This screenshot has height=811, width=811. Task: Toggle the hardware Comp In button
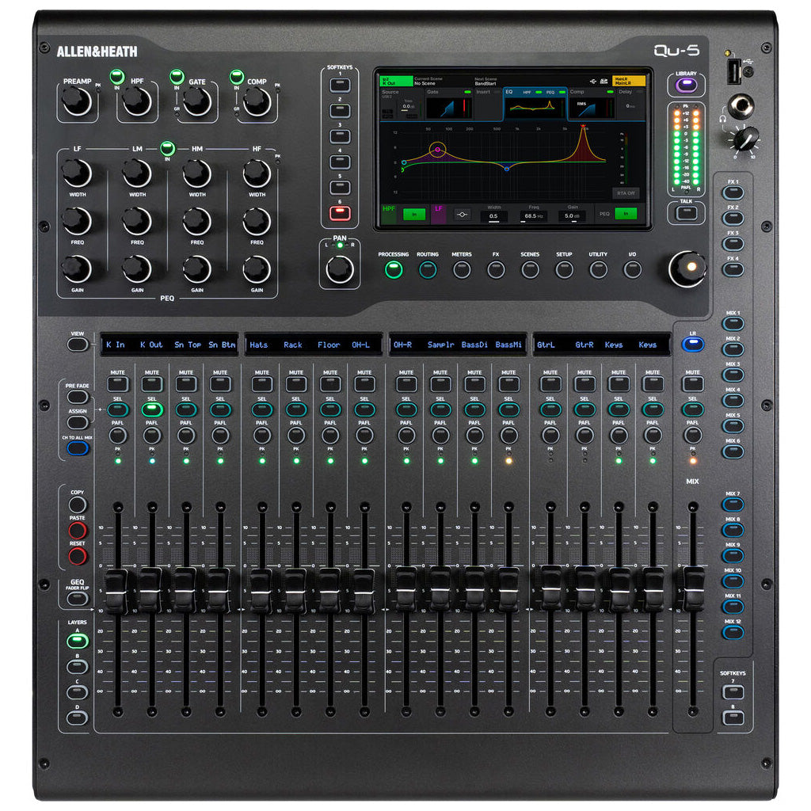click(x=237, y=77)
